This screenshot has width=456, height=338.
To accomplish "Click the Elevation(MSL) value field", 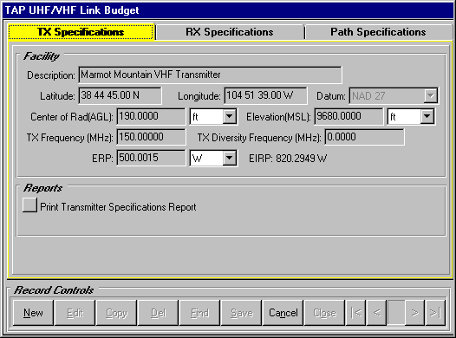I will pos(349,116).
